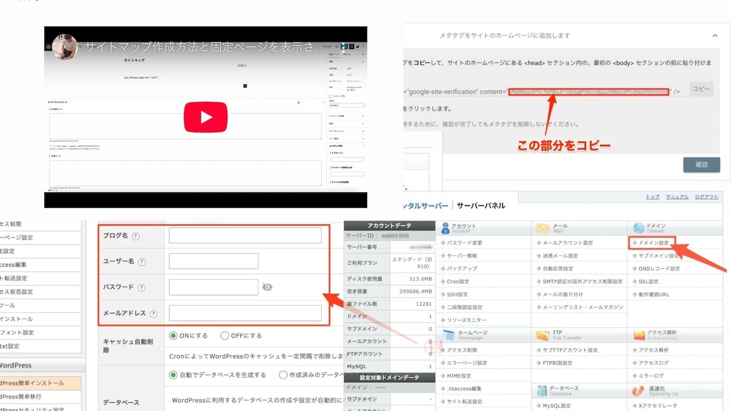This screenshot has width=731, height=411.
Task: Play the YouTube sitemap tutorial video
Action: pyautogui.click(x=206, y=117)
